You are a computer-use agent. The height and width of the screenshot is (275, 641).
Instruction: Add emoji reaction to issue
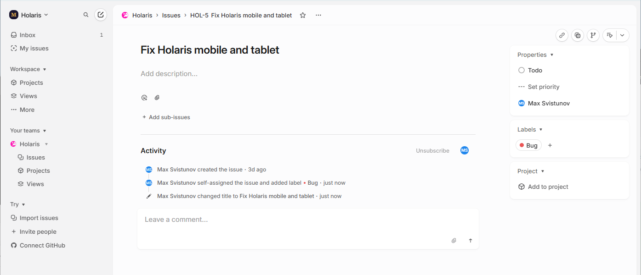(x=144, y=98)
